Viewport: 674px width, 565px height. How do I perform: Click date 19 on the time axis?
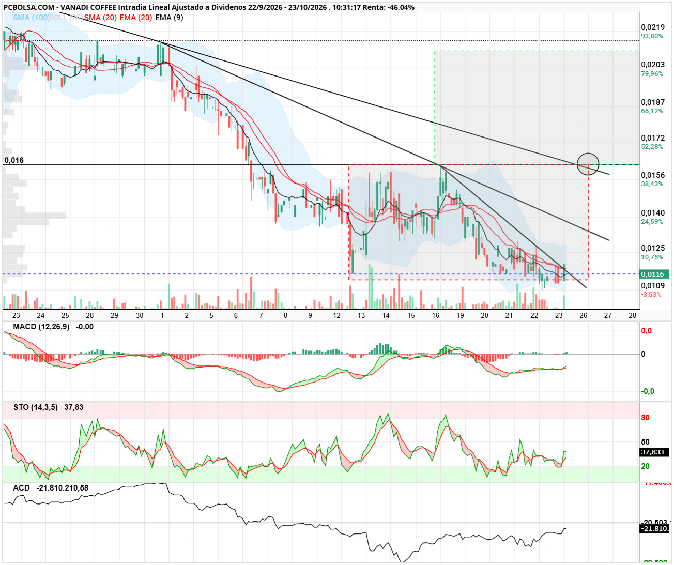coord(460,315)
